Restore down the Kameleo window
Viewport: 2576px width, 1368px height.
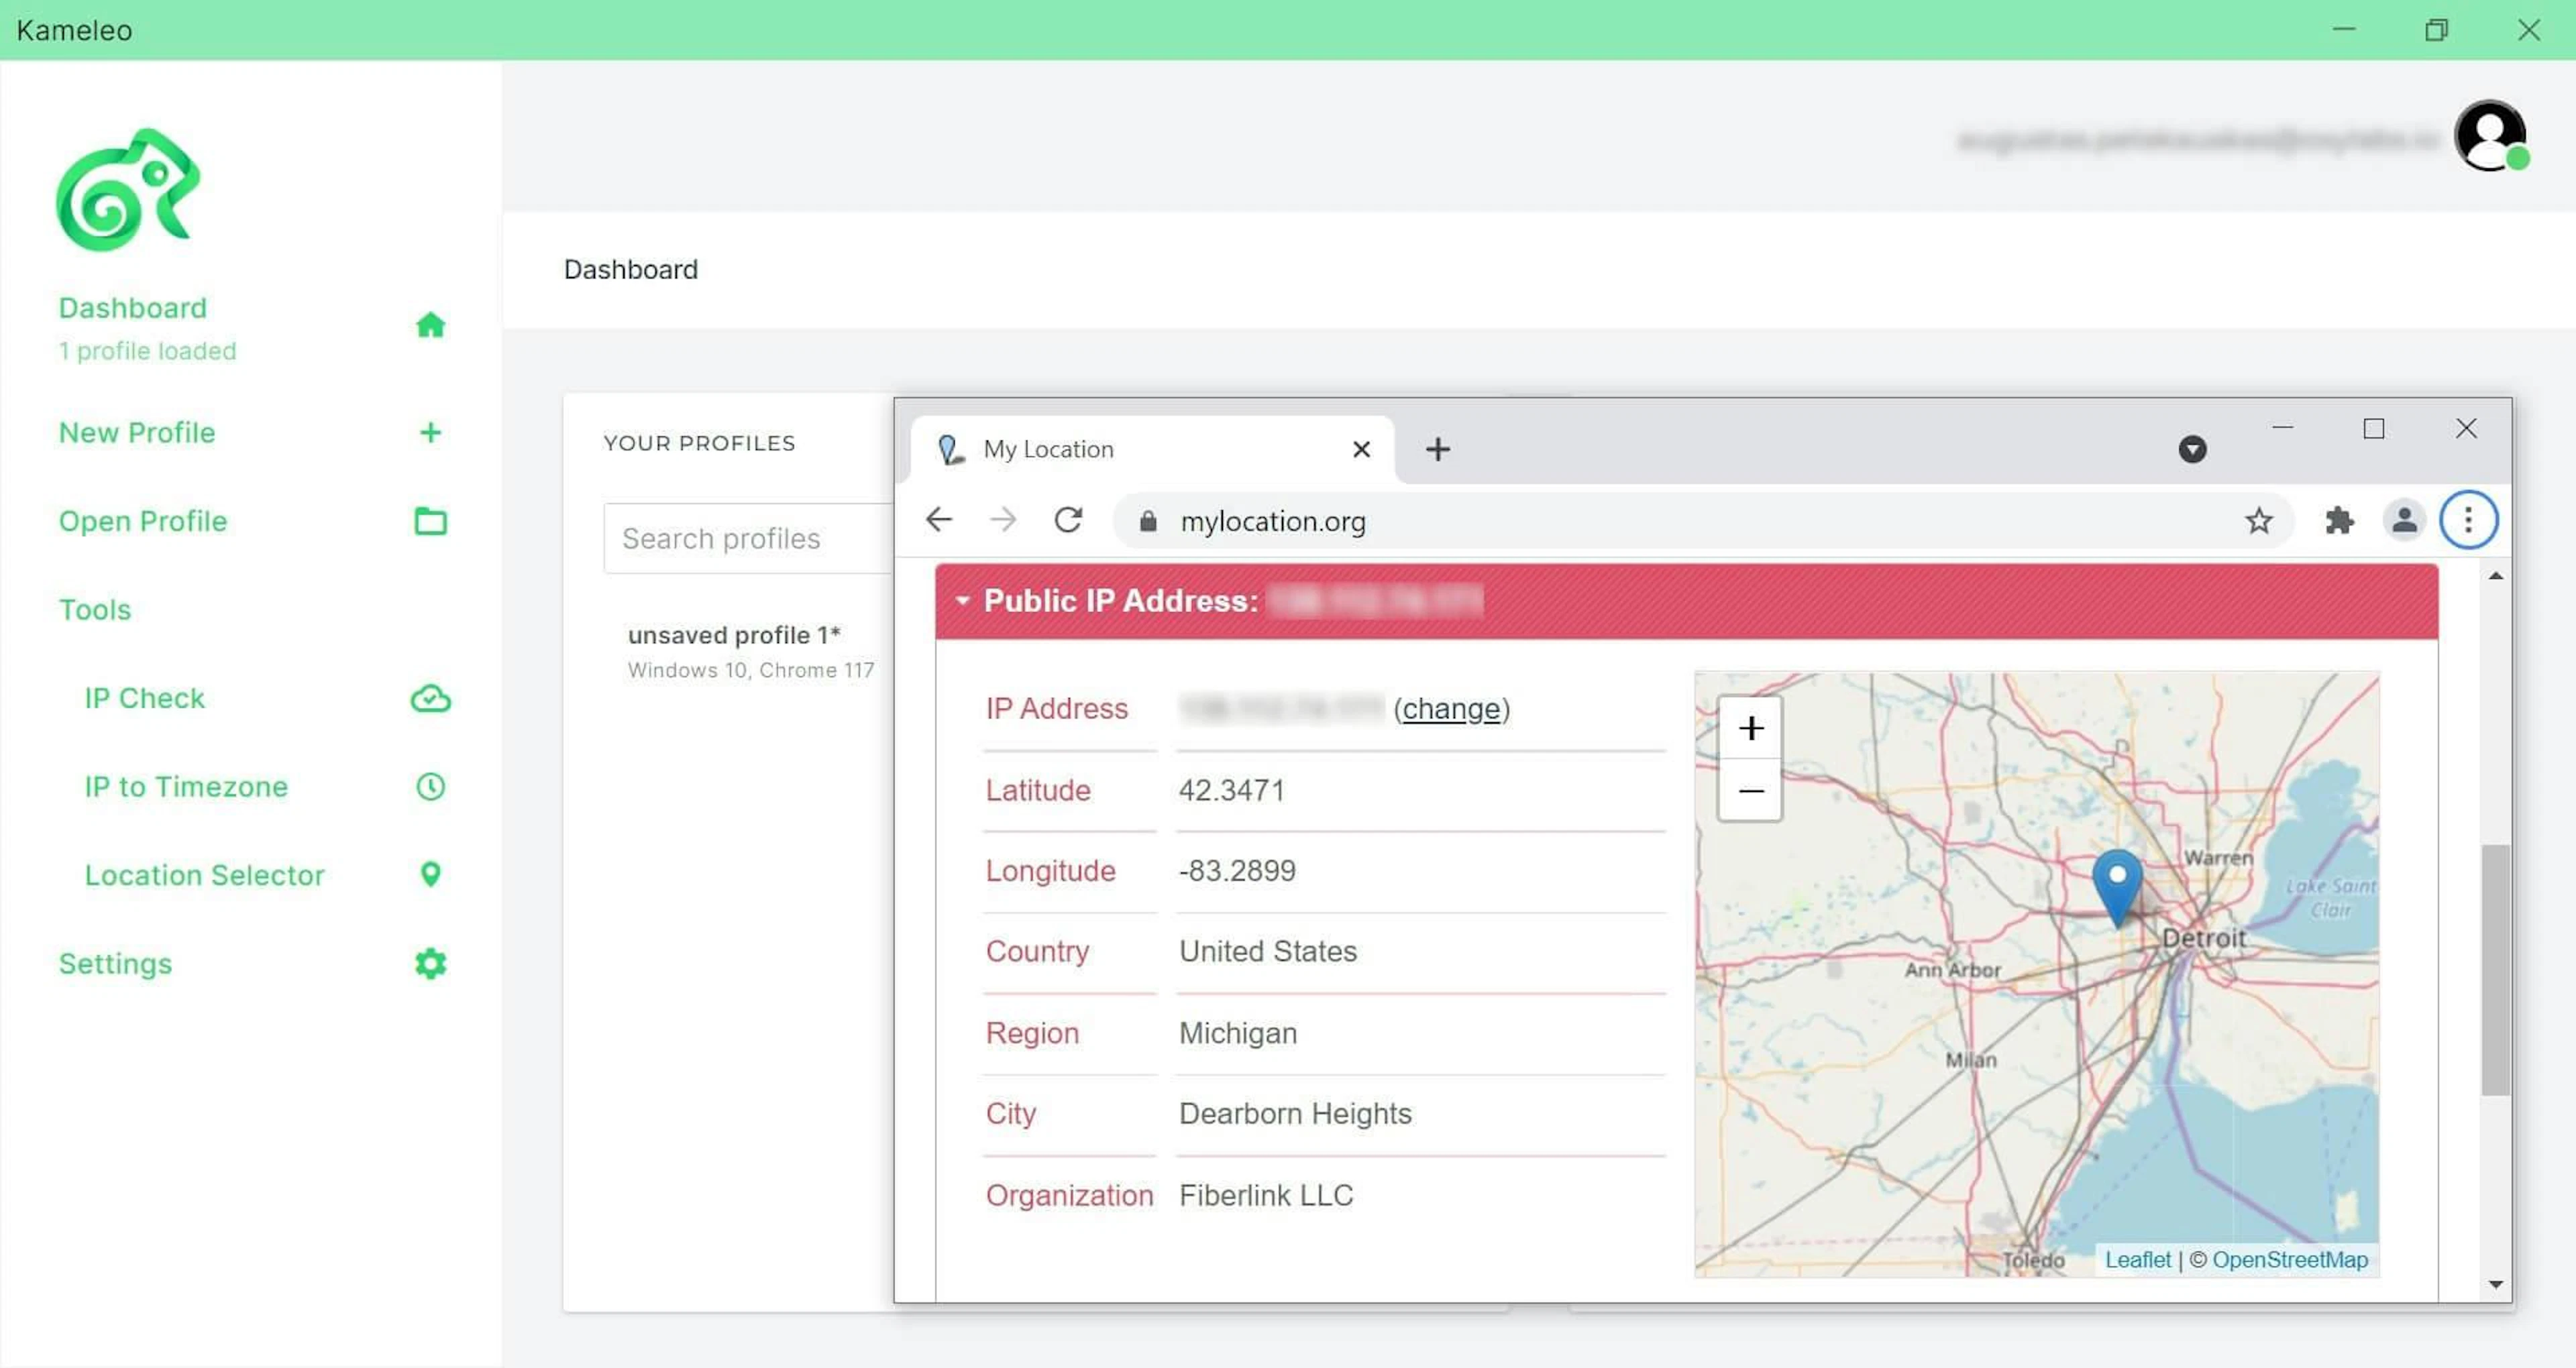point(2436,30)
